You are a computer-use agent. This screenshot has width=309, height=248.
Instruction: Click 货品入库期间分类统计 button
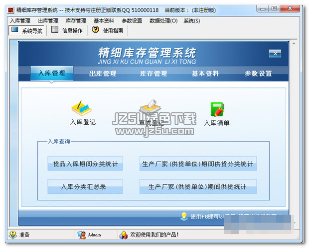tap(85, 164)
